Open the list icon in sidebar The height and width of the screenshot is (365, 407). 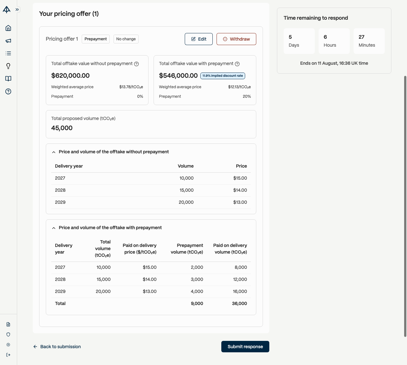(8, 53)
